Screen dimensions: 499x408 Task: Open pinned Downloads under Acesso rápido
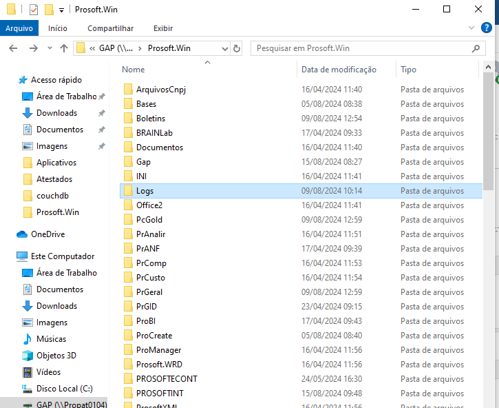pos(56,113)
